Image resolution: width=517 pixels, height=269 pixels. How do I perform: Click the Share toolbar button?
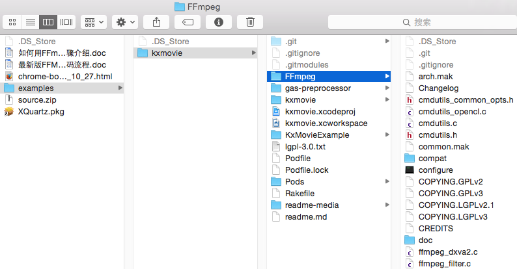[156, 22]
